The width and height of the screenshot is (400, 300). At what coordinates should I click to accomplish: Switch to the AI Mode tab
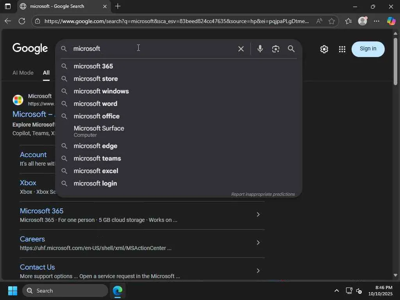click(x=23, y=73)
